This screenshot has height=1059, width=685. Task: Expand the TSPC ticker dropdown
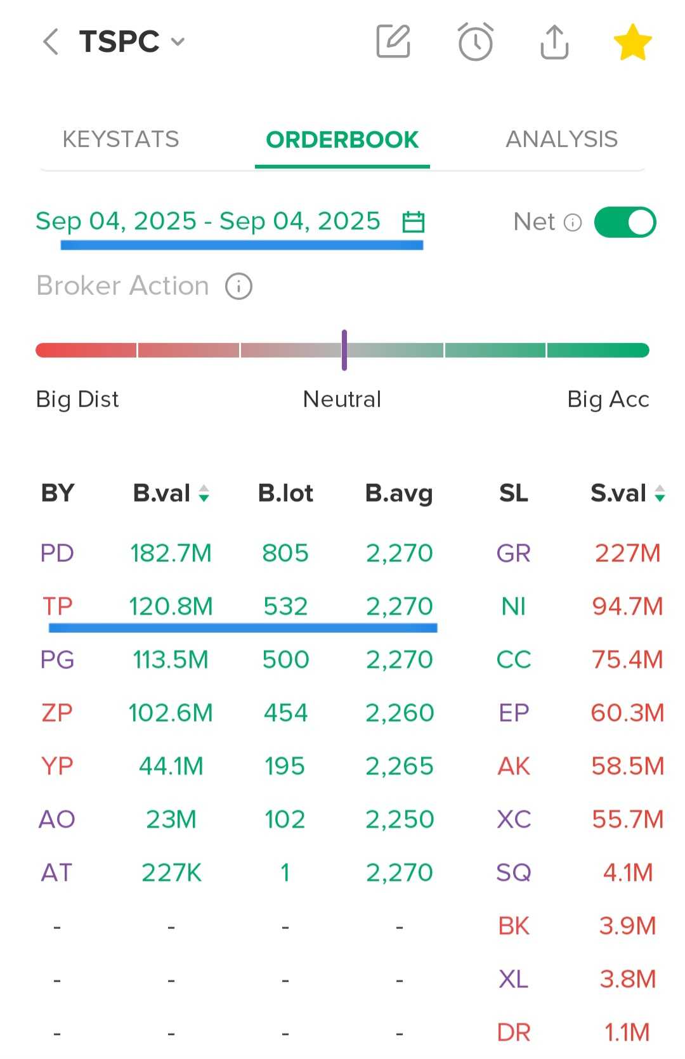tap(178, 42)
